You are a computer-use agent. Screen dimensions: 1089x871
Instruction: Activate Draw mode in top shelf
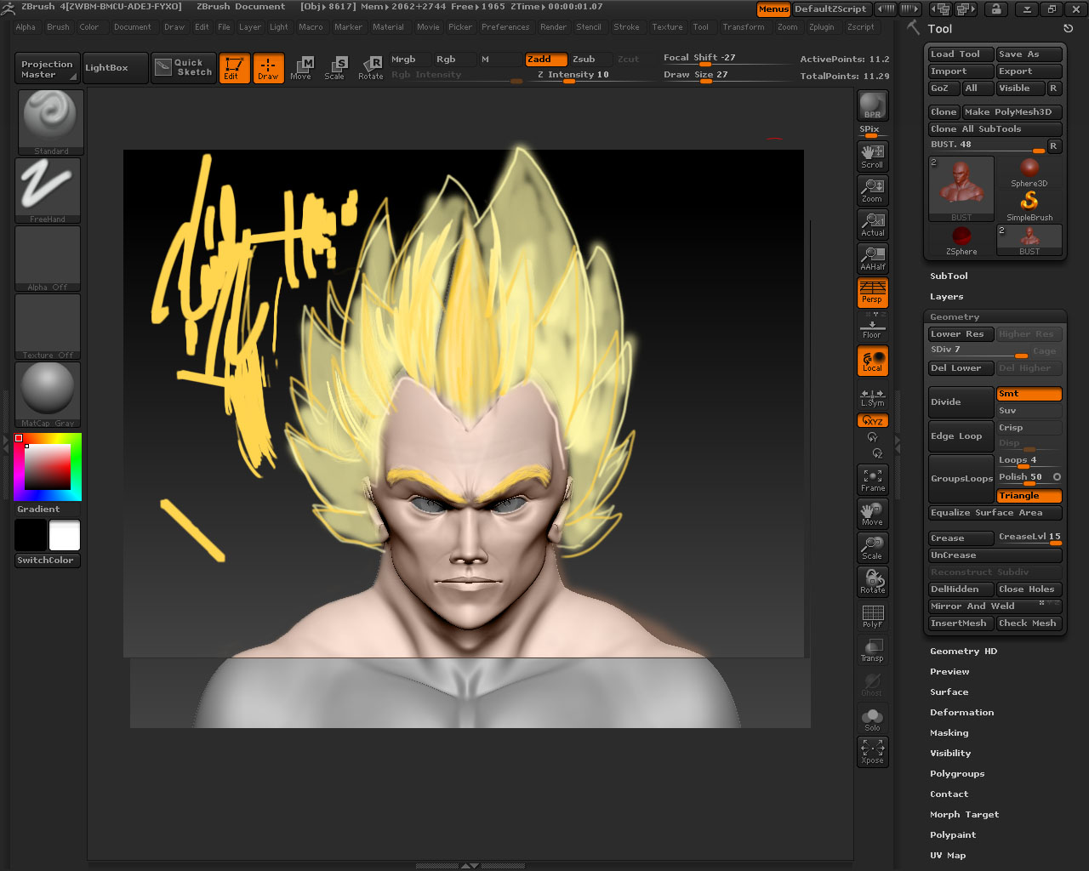point(268,68)
